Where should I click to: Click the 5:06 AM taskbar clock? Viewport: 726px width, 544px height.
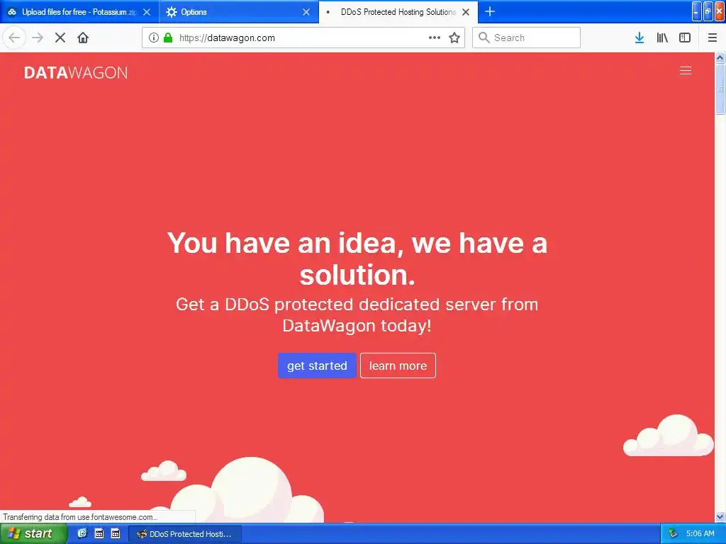pyautogui.click(x=700, y=533)
